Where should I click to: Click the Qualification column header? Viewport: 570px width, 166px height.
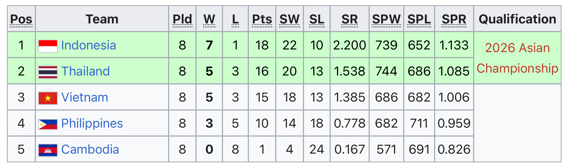coord(517,19)
